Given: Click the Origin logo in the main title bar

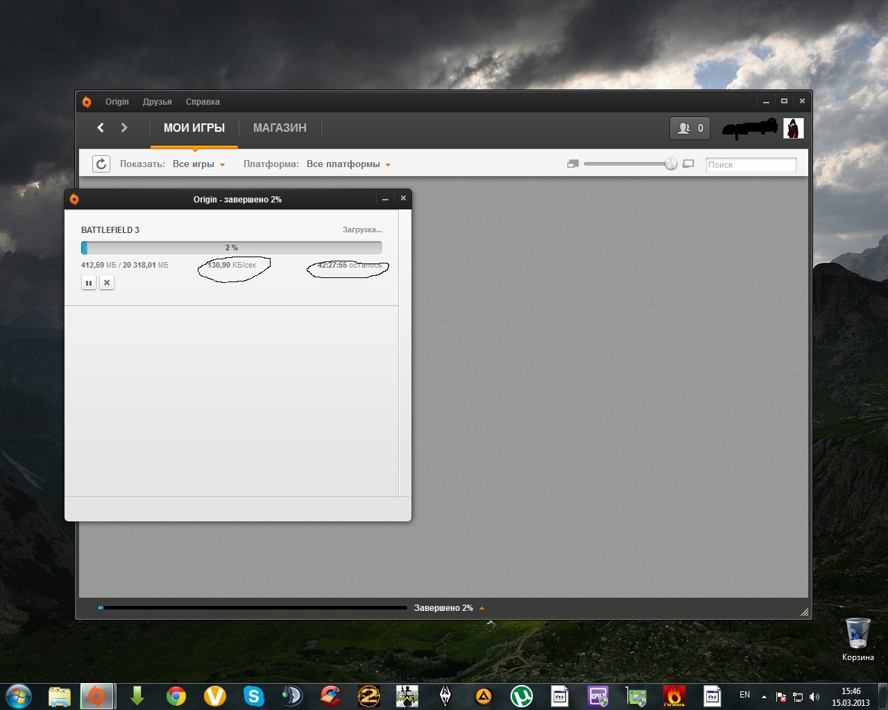Looking at the screenshot, I should click(x=87, y=102).
